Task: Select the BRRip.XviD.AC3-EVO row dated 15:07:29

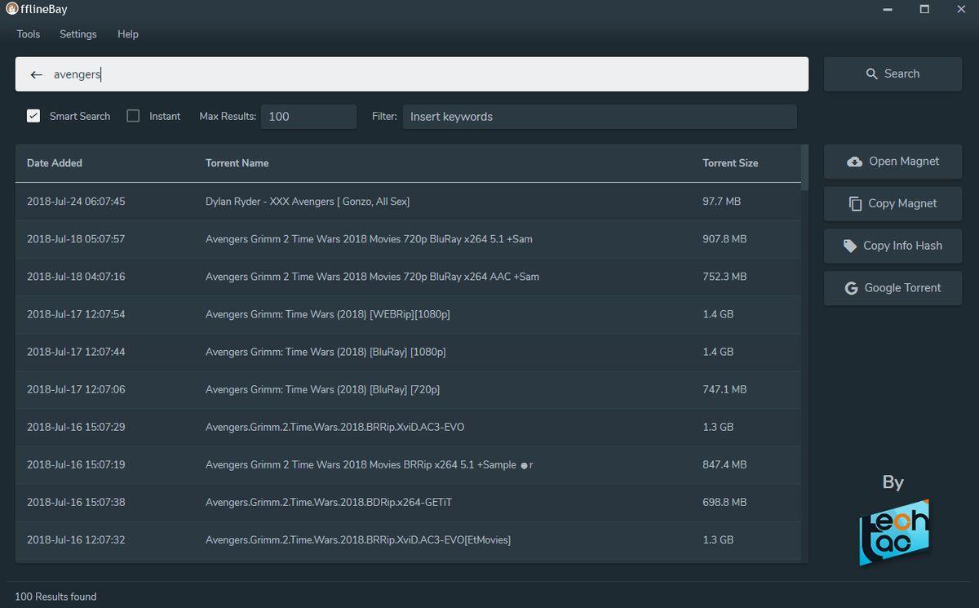Action: point(408,427)
